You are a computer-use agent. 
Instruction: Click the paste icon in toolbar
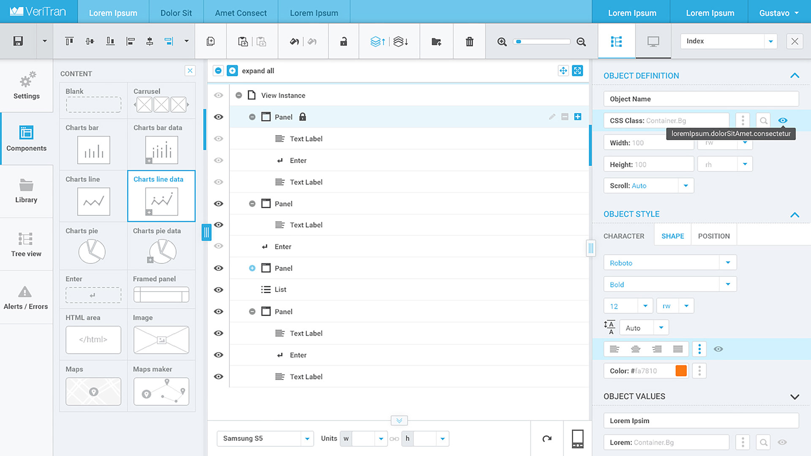coord(243,41)
